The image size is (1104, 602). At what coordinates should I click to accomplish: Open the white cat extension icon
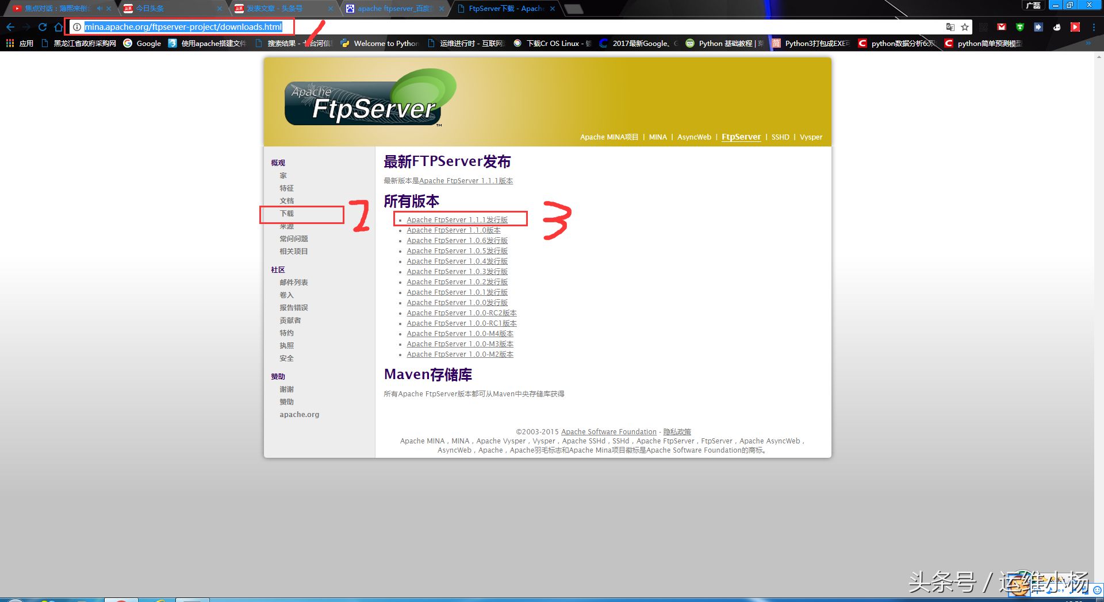coord(1057,27)
